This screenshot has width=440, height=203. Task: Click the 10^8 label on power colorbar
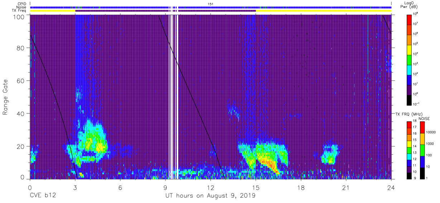(415, 14)
